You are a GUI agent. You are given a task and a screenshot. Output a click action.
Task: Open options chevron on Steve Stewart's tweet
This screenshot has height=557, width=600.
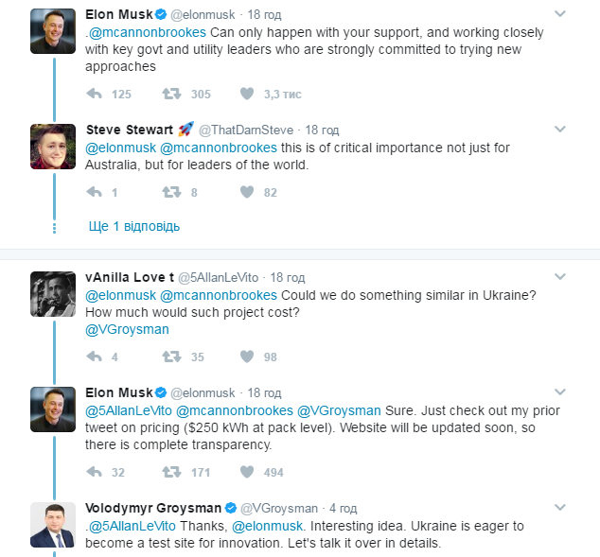560,130
